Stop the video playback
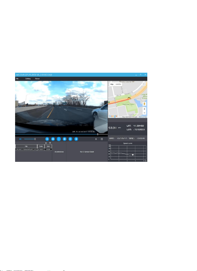 [76, 139]
